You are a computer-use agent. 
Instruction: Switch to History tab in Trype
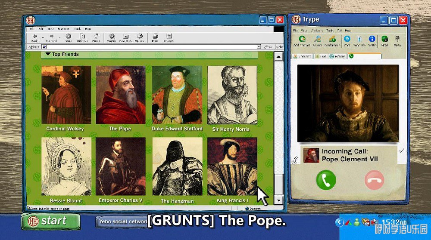click(x=337, y=56)
